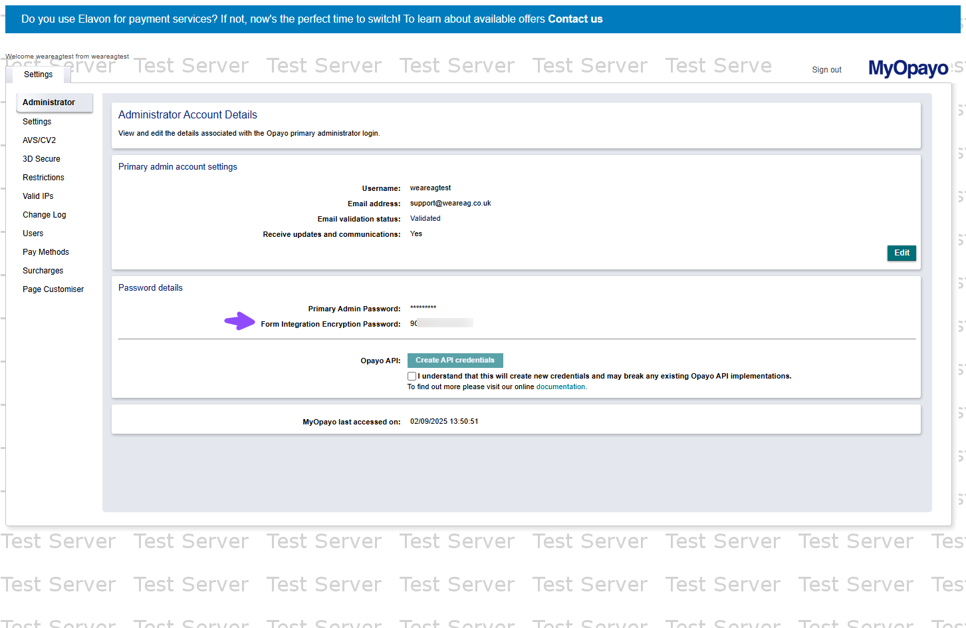Tick the 'I understand' API credentials checkbox
This screenshot has height=628, width=966.
click(x=412, y=377)
